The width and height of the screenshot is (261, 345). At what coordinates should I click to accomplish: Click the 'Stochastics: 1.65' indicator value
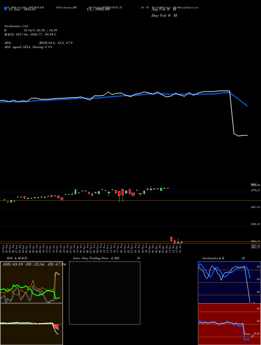point(16,26)
